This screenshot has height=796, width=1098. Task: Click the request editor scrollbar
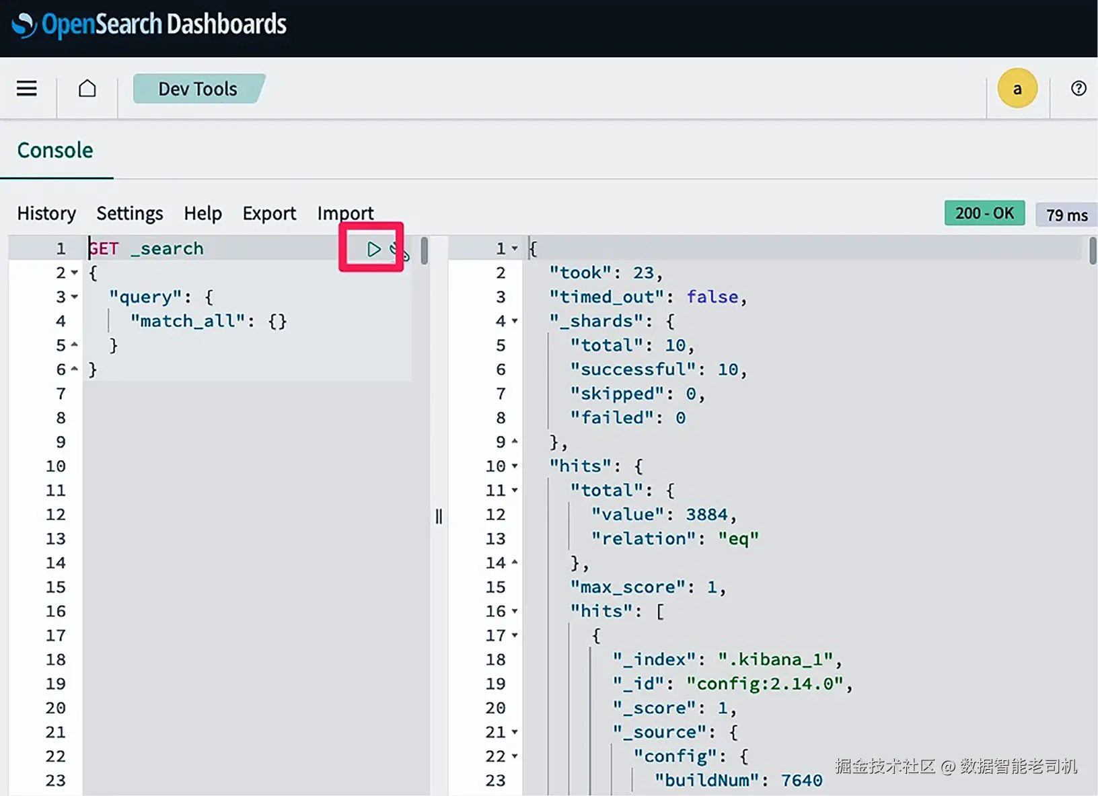click(424, 250)
